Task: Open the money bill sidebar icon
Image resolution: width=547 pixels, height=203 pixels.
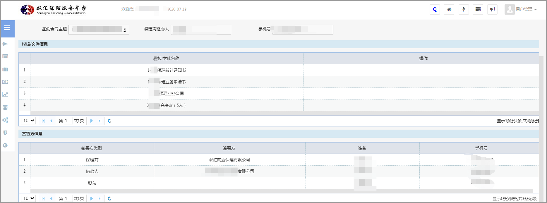Action: point(5,82)
